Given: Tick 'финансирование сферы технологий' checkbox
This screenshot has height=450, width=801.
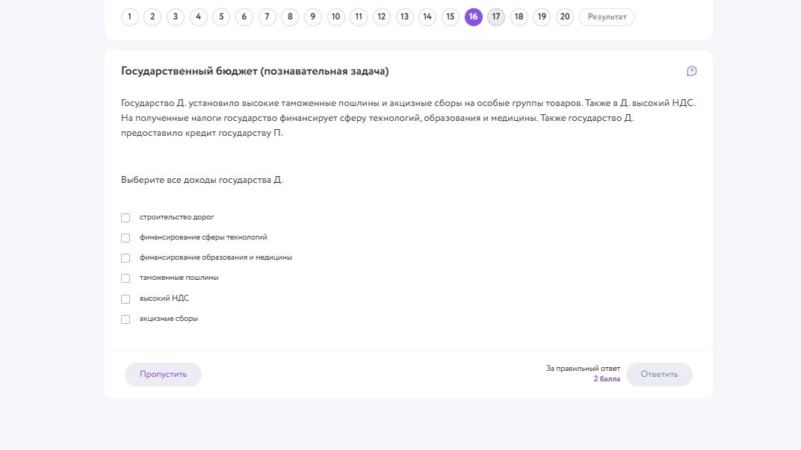Looking at the screenshot, I should (126, 238).
